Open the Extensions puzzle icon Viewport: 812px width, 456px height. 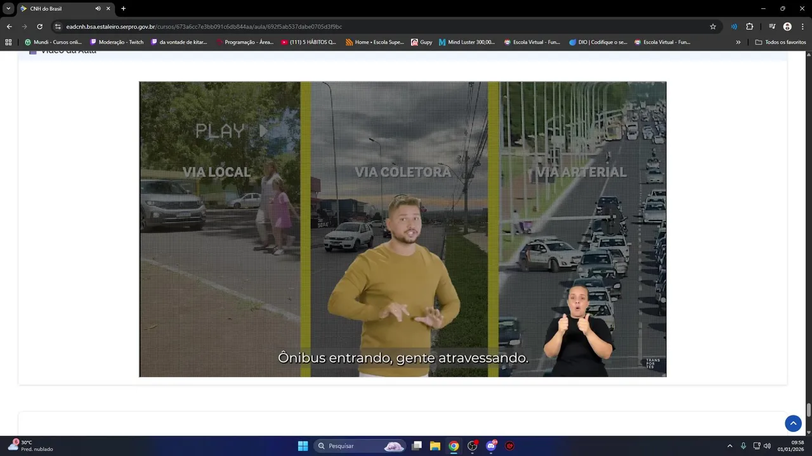tap(749, 27)
